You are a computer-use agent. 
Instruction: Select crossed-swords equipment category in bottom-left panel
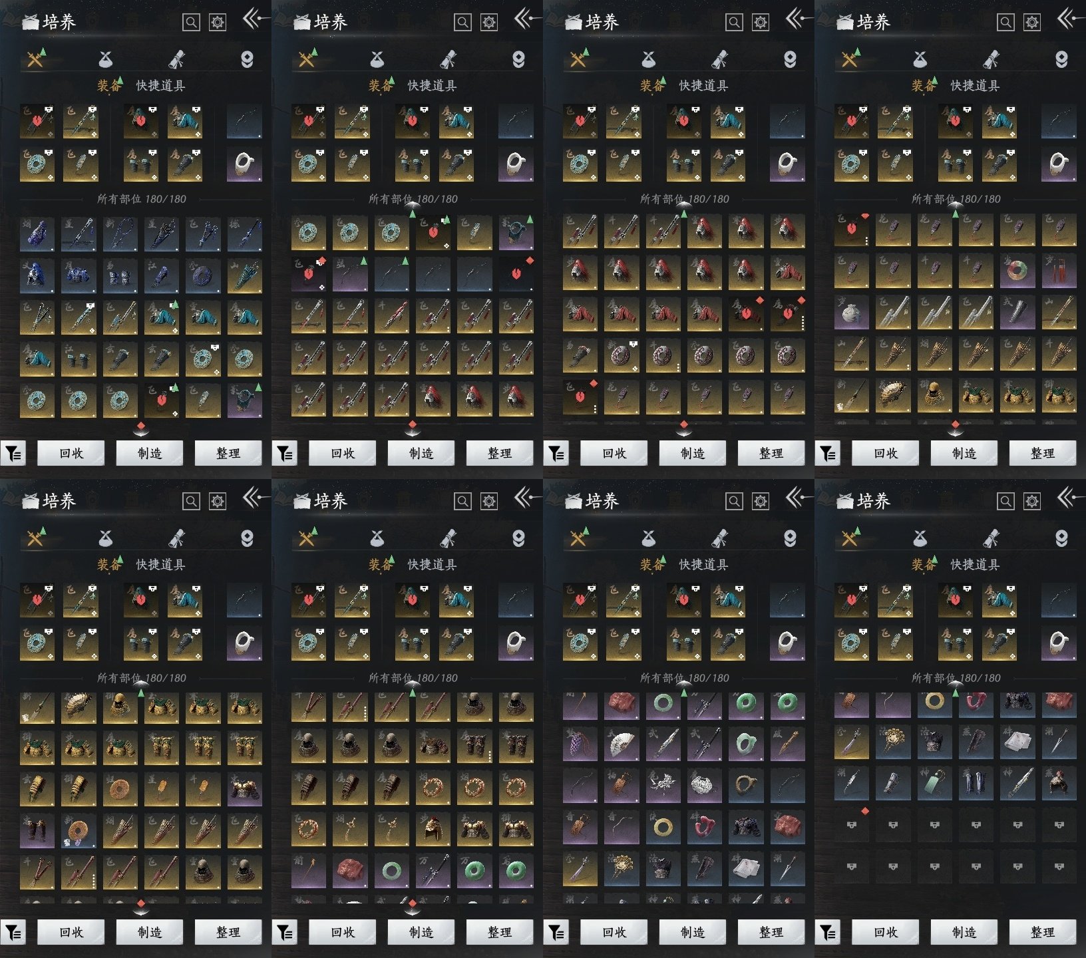(x=35, y=538)
